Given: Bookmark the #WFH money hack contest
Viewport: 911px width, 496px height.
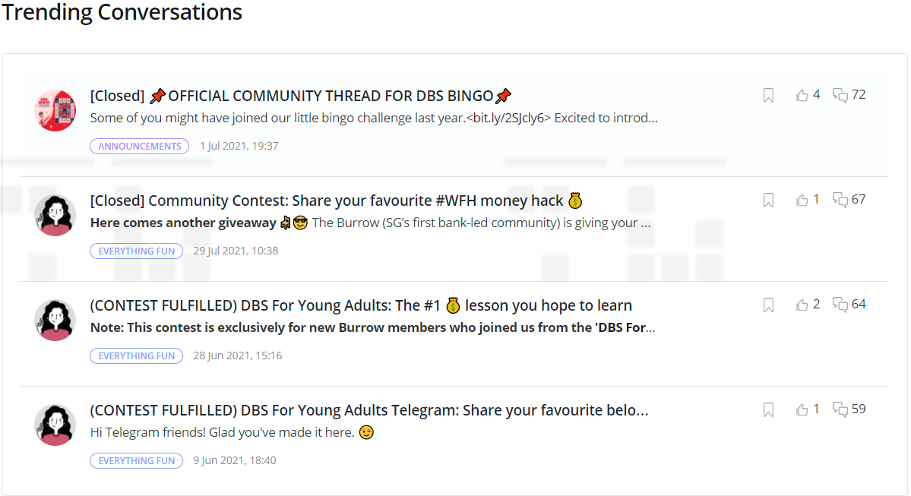Looking at the screenshot, I should coord(768,200).
